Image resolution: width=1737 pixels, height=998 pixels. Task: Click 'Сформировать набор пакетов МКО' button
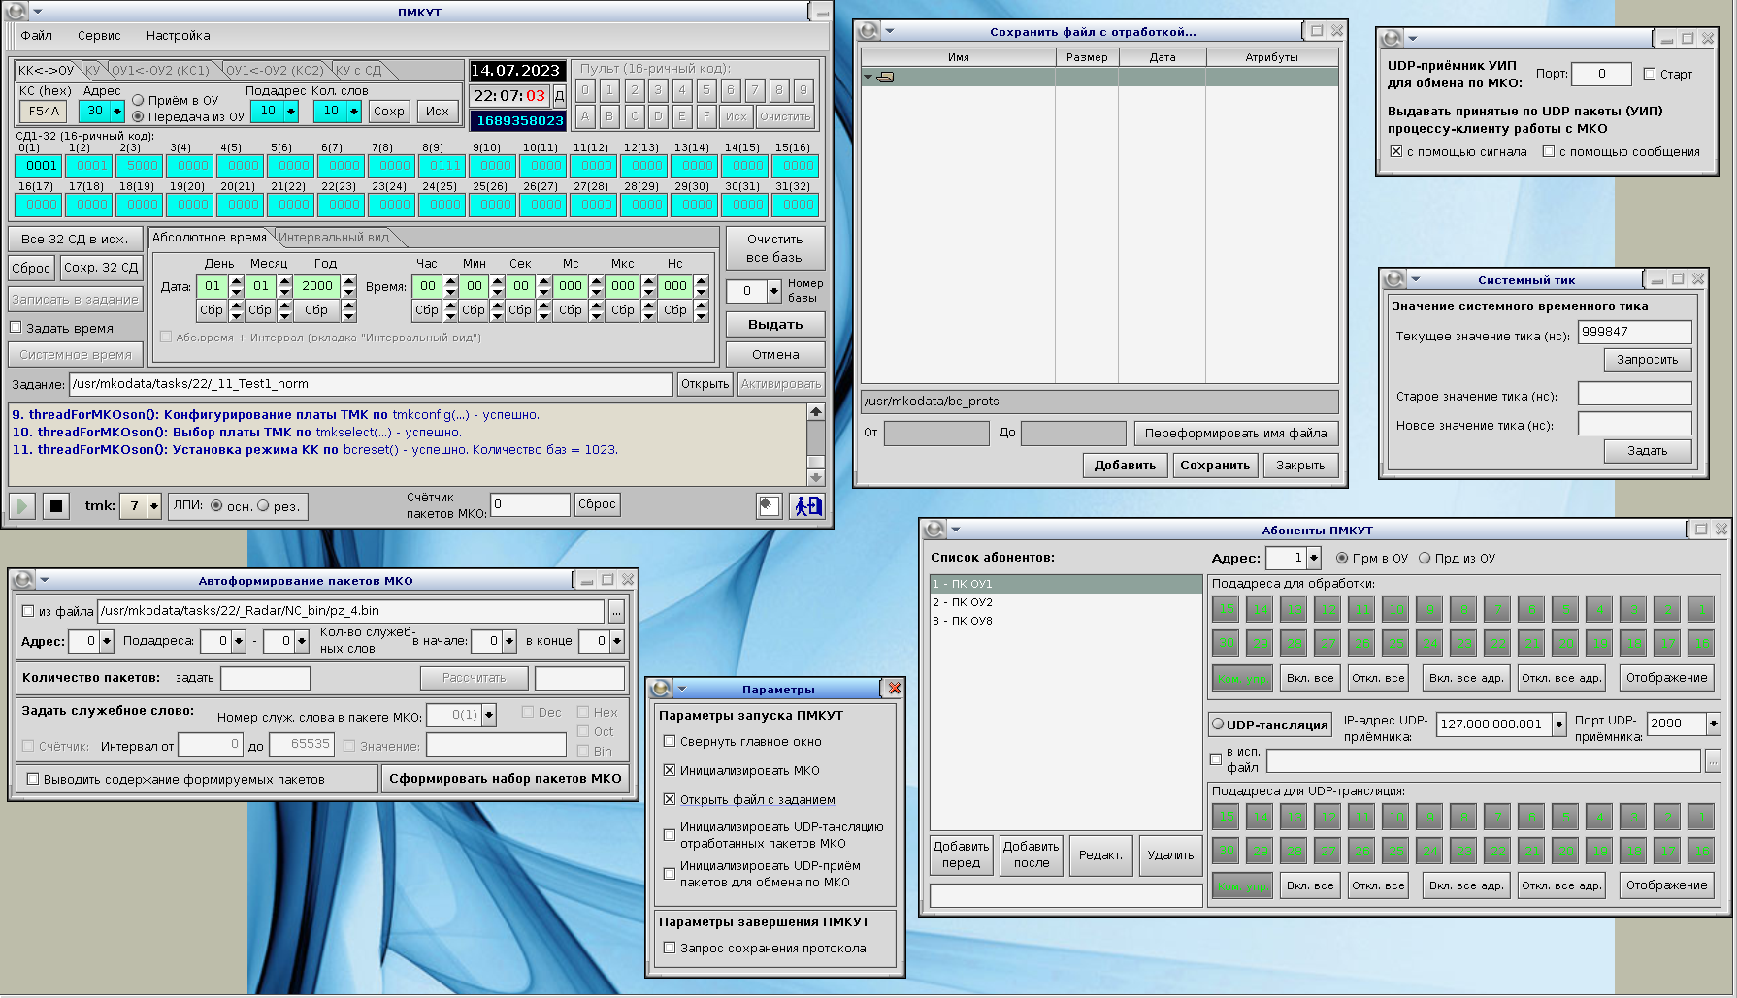tap(505, 779)
